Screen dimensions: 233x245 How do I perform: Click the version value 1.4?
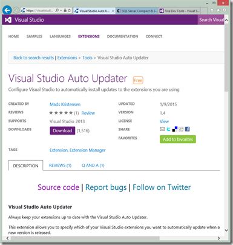click(162, 113)
